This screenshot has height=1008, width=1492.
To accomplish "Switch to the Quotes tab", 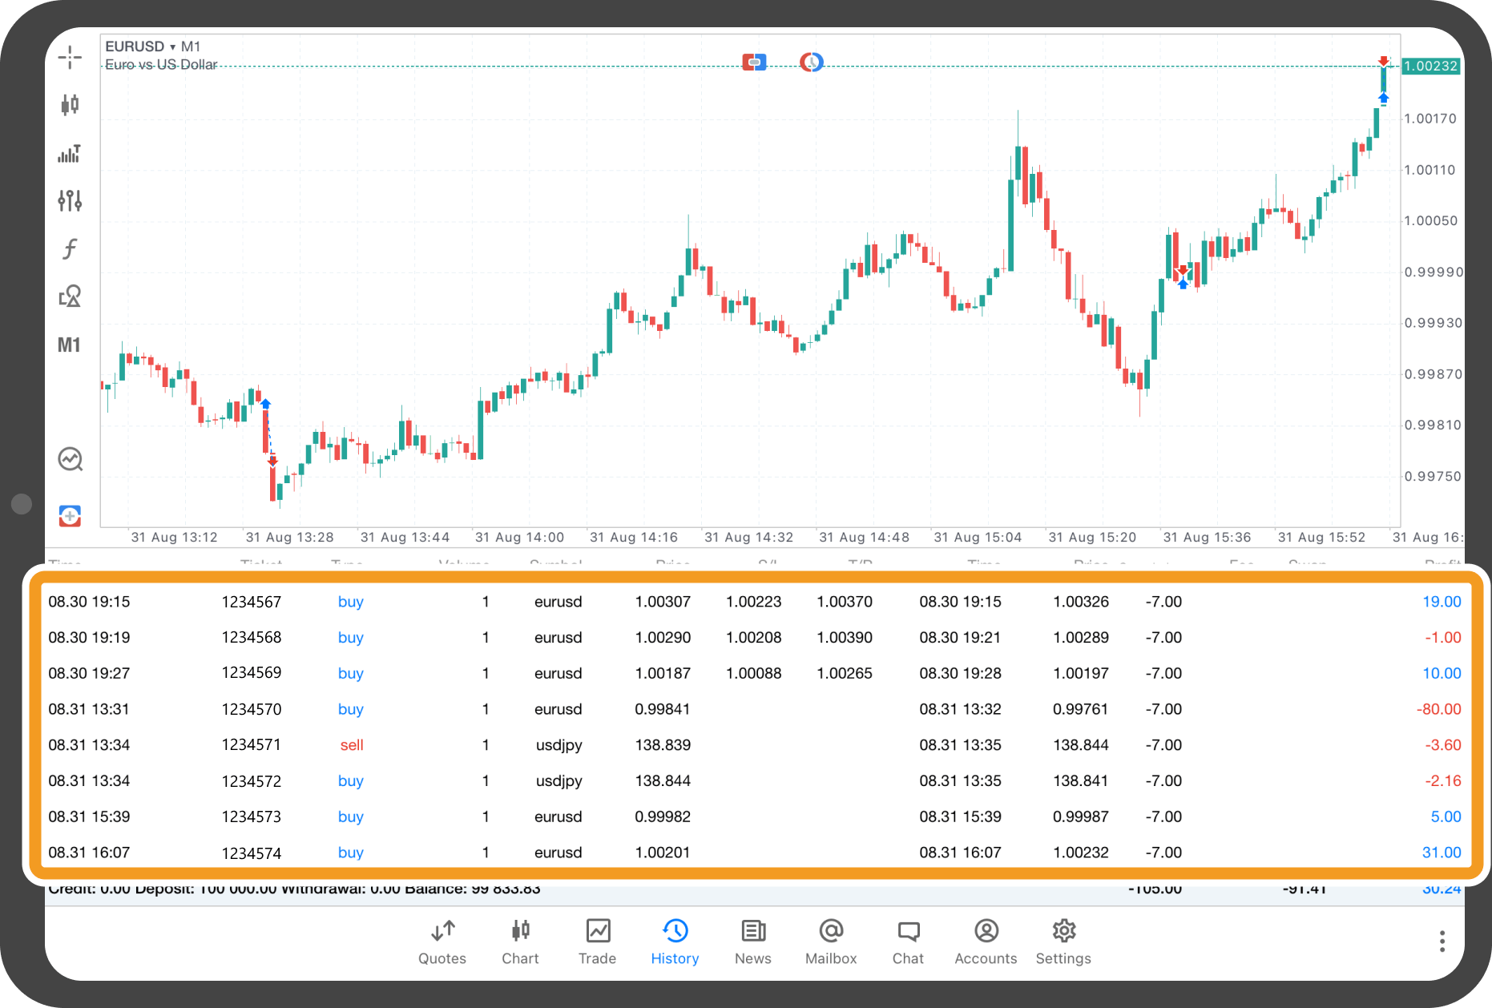I will (x=442, y=941).
